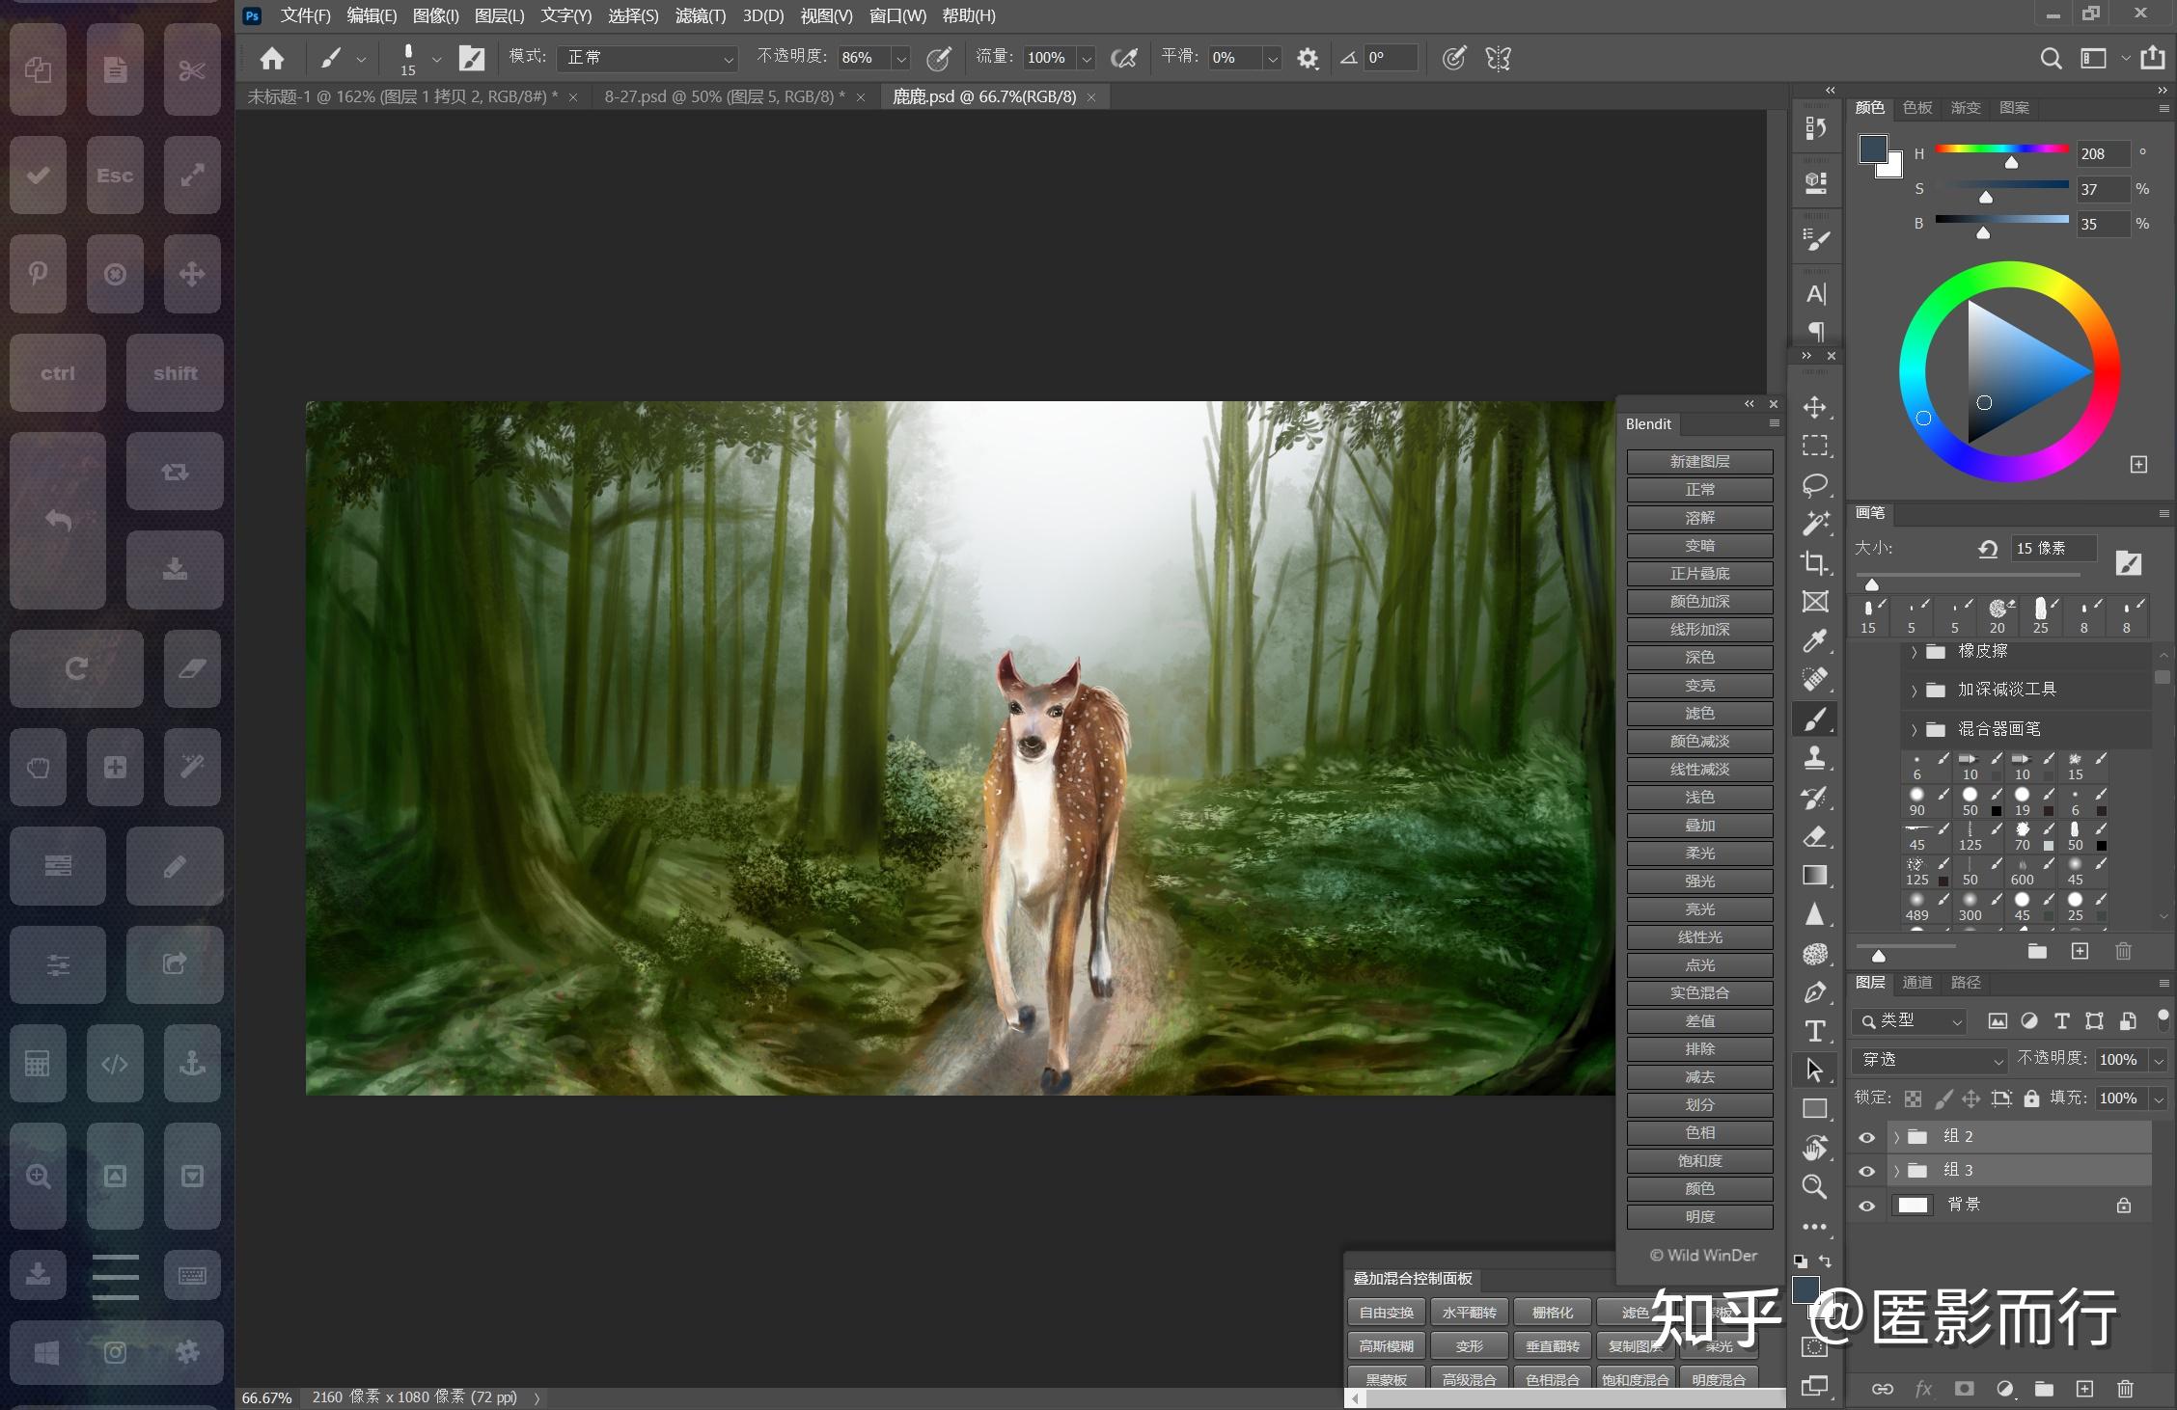Select the Zoom tool in toolbox
This screenshot has width=2177, height=1410.
(1814, 1187)
